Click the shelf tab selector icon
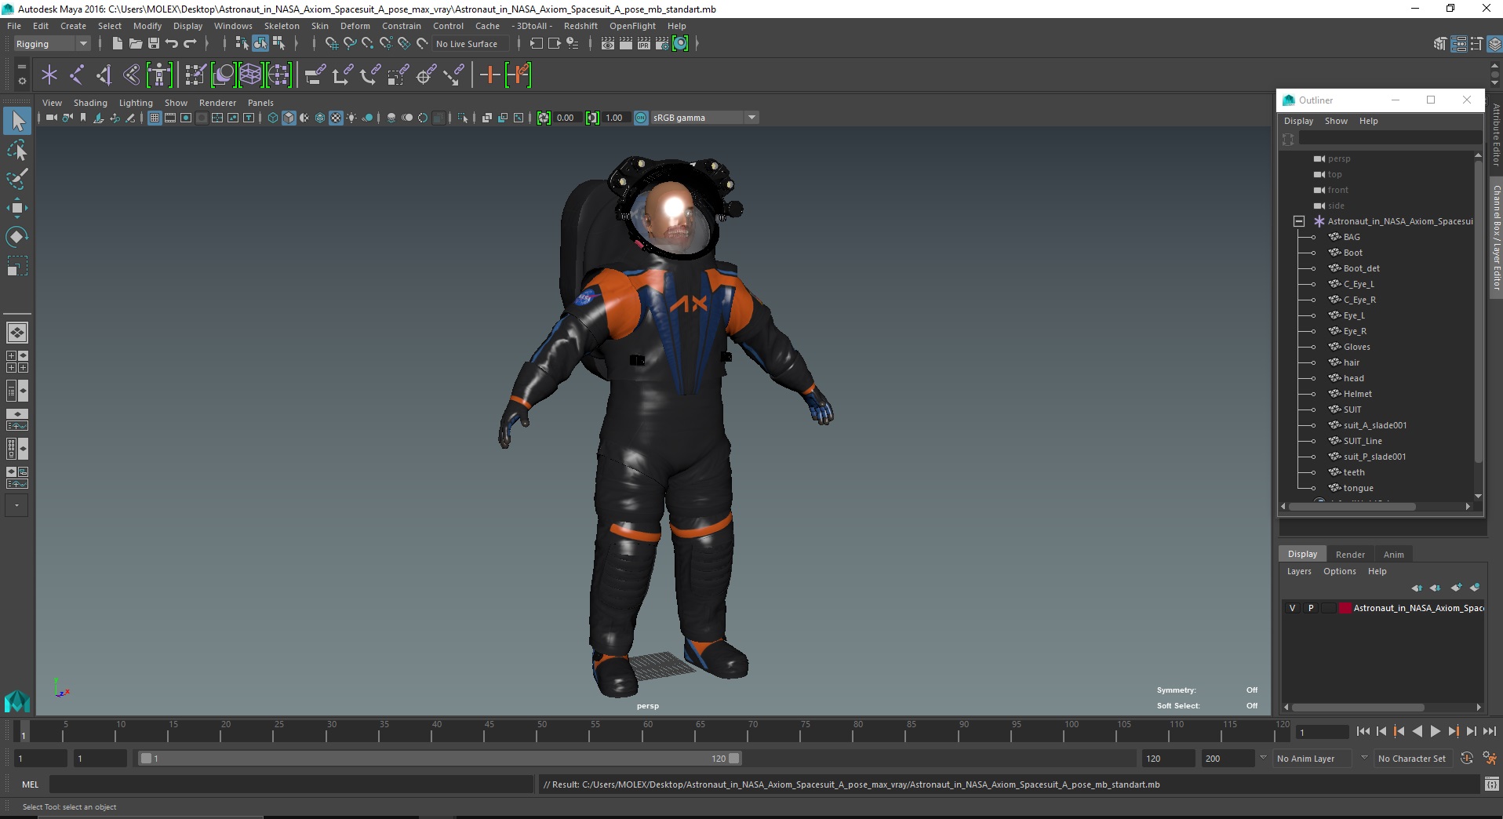 click(21, 66)
